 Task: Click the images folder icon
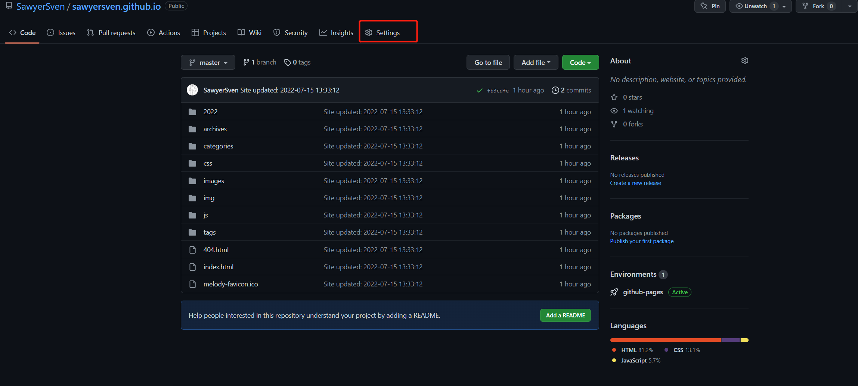click(192, 181)
